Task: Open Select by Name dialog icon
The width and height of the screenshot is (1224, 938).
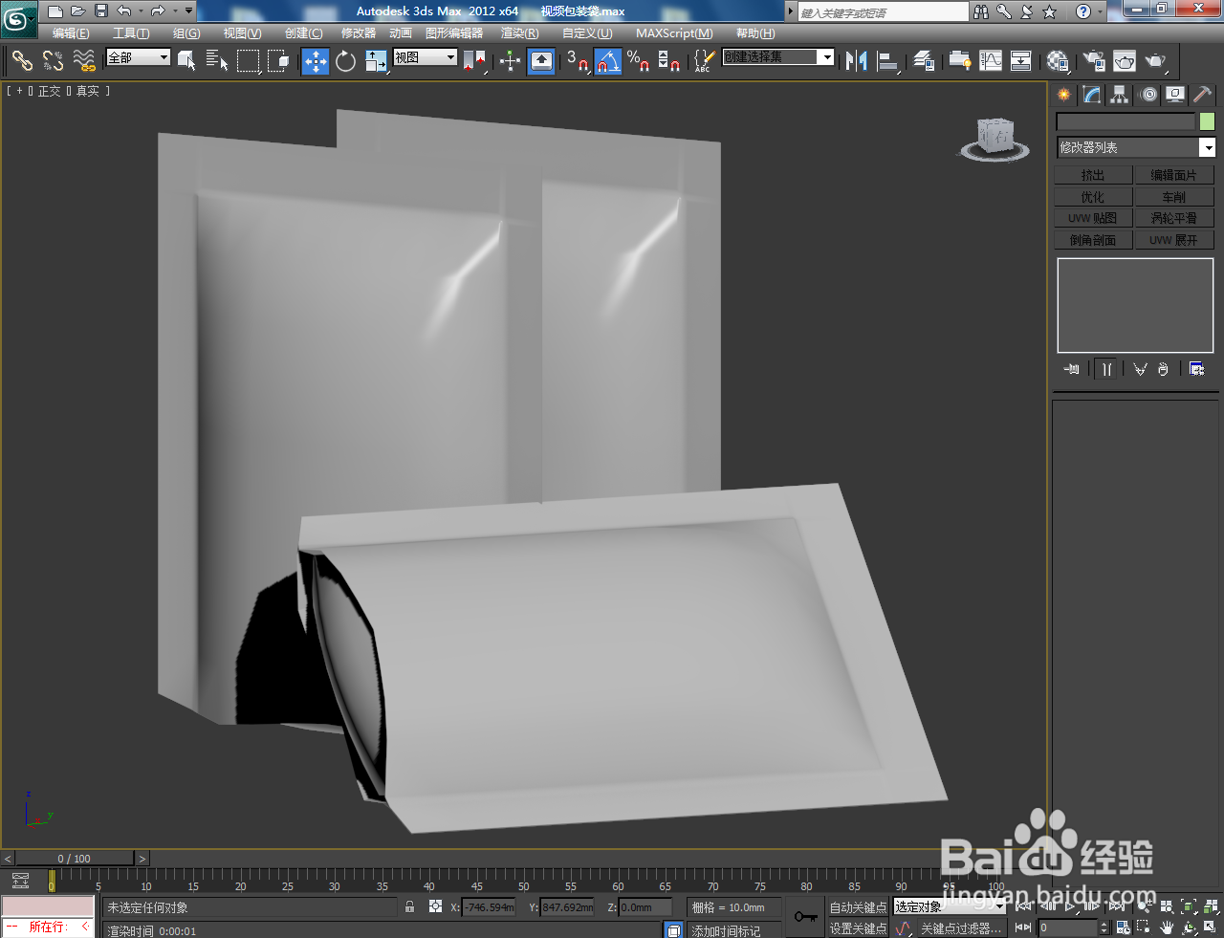Action: (x=217, y=60)
